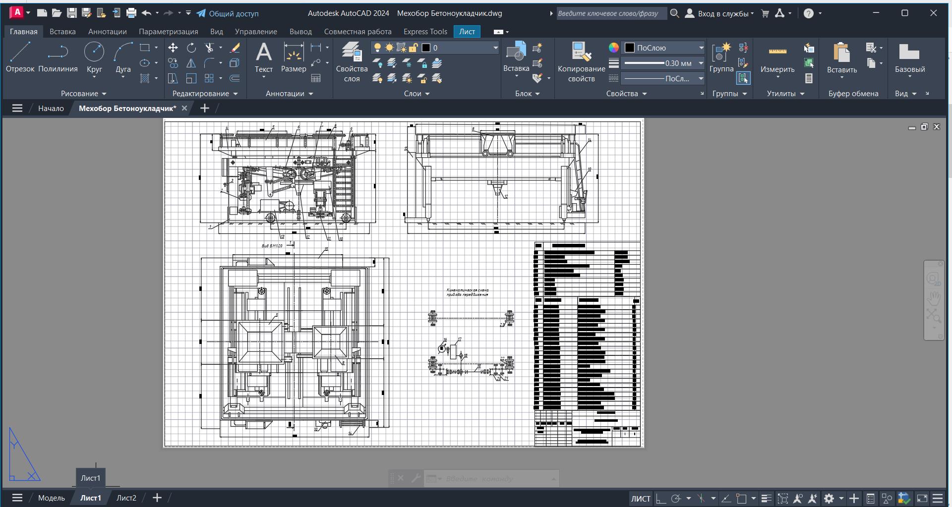Toggle ortho mode in status bar

click(661, 499)
